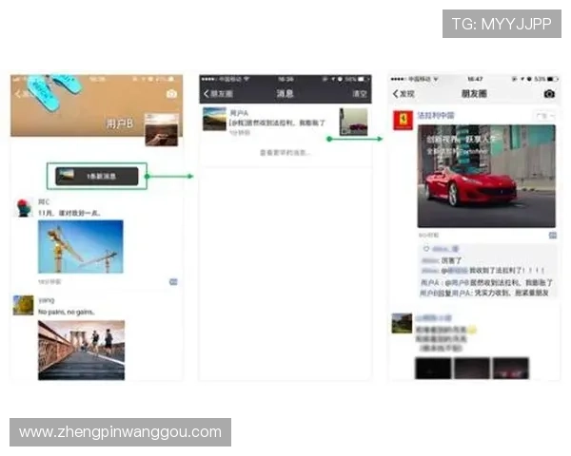Select the text 'No pains, no gains.'
Image resolution: width=571 pixels, height=456 pixels.
pyautogui.click(x=67, y=312)
